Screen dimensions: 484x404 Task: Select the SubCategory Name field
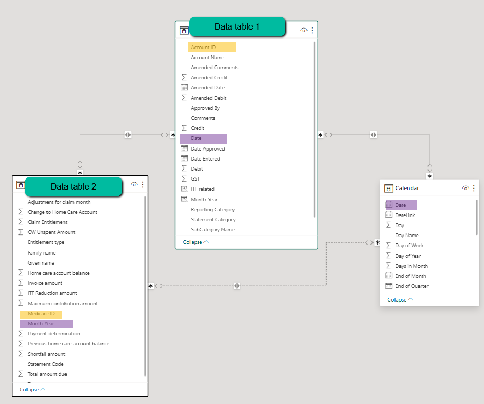click(213, 229)
